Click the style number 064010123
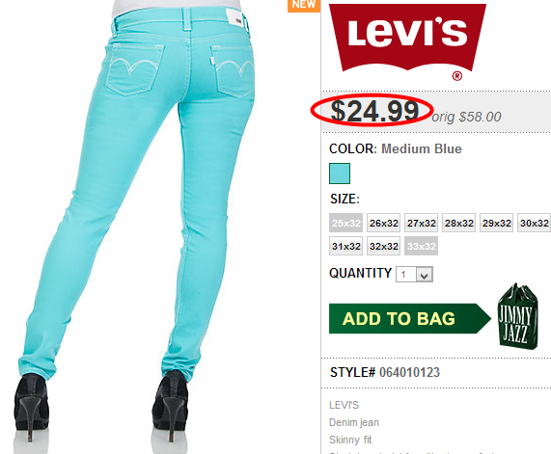 click(x=409, y=372)
